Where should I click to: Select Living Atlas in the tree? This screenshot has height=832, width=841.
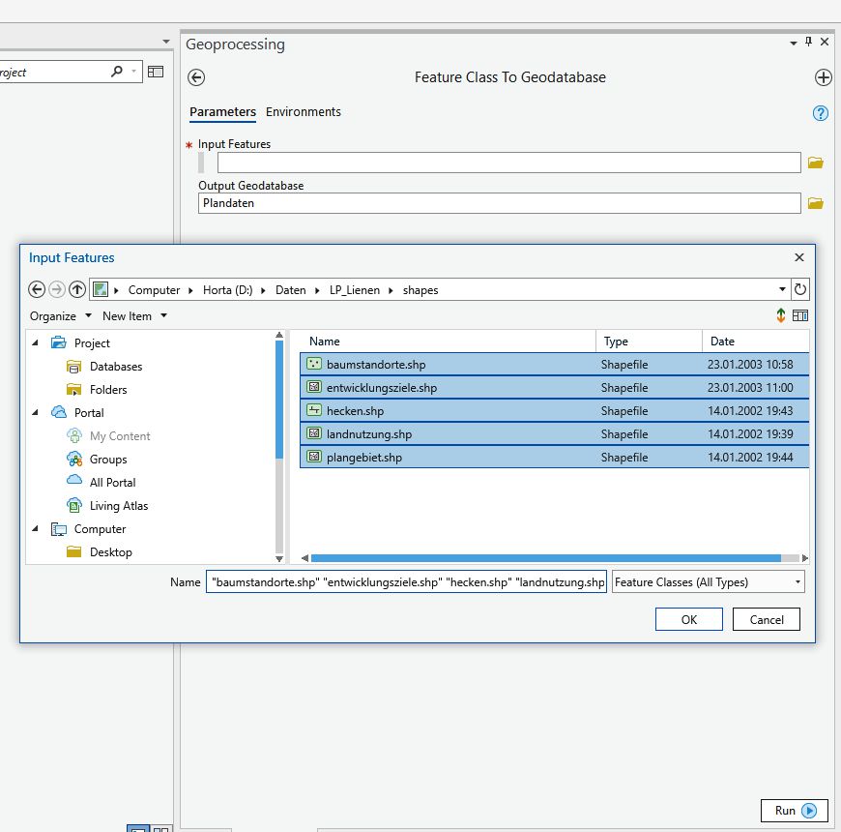[x=118, y=506]
